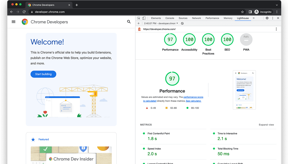The width and height of the screenshot is (288, 164).
Task: Open the Chrome three-dot menu
Action: click(x=277, y=12)
